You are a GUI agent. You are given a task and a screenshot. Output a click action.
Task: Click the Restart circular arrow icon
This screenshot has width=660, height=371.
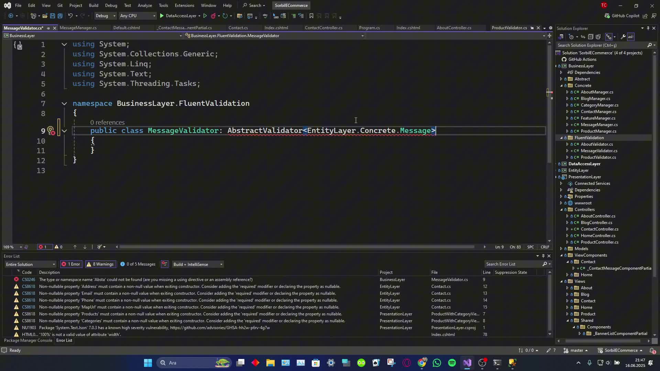[225, 16]
